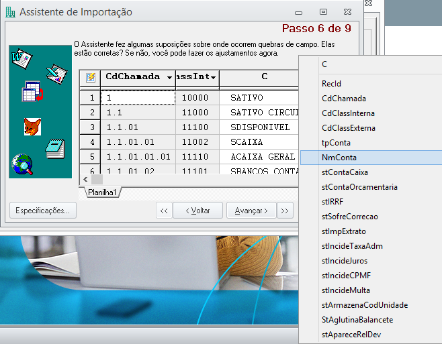Click the notepad text file icon
The height and width of the screenshot is (344, 442).
(55, 149)
